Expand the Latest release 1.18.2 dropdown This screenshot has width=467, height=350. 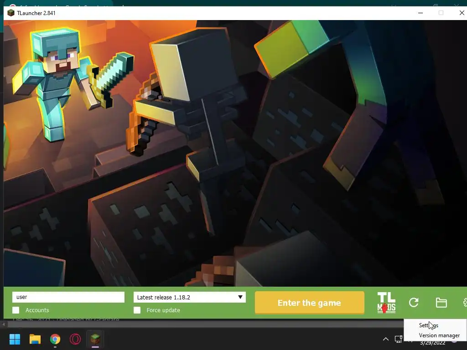(189, 297)
